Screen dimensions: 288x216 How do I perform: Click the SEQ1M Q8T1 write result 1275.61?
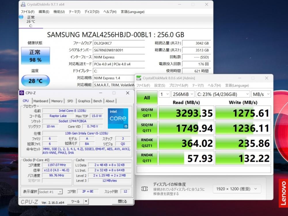(x=243, y=113)
